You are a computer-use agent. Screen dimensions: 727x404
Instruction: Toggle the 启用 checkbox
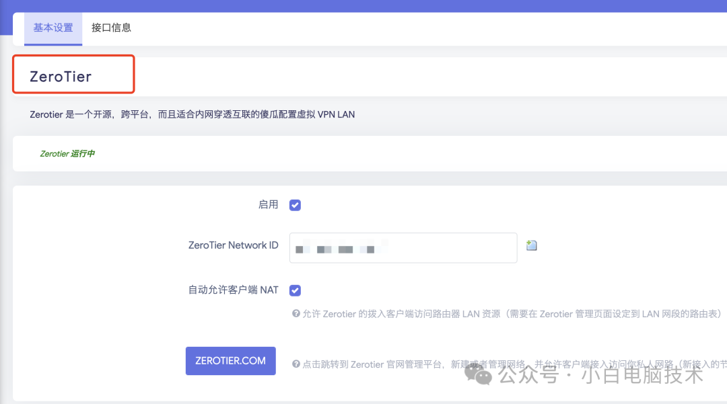point(295,205)
